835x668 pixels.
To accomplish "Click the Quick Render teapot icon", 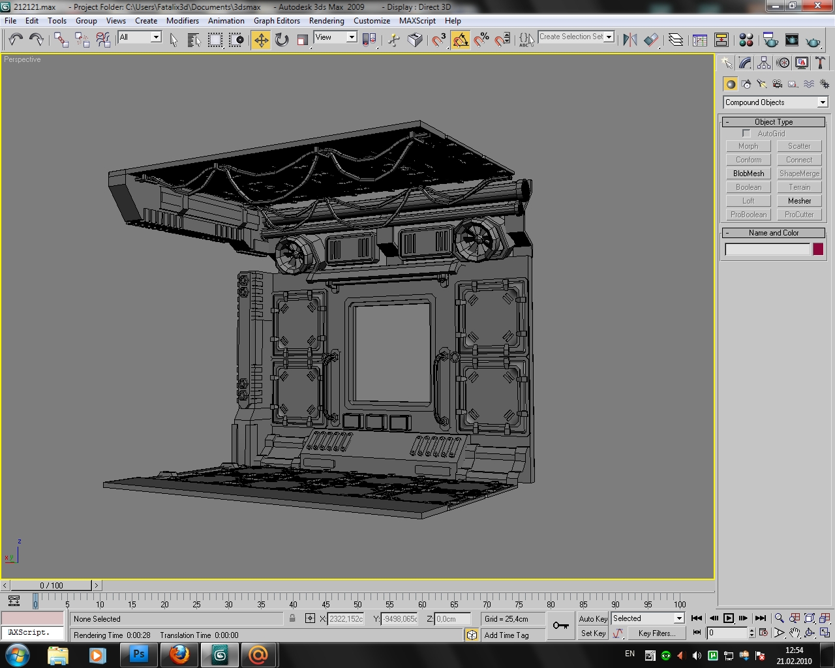I will tap(813, 40).
